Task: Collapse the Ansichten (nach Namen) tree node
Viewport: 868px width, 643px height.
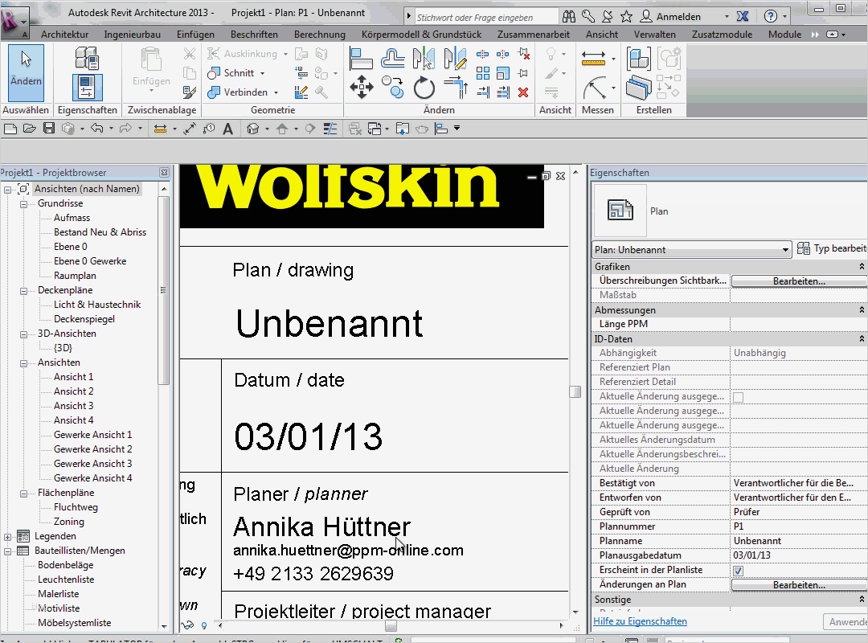Action: tap(8, 190)
